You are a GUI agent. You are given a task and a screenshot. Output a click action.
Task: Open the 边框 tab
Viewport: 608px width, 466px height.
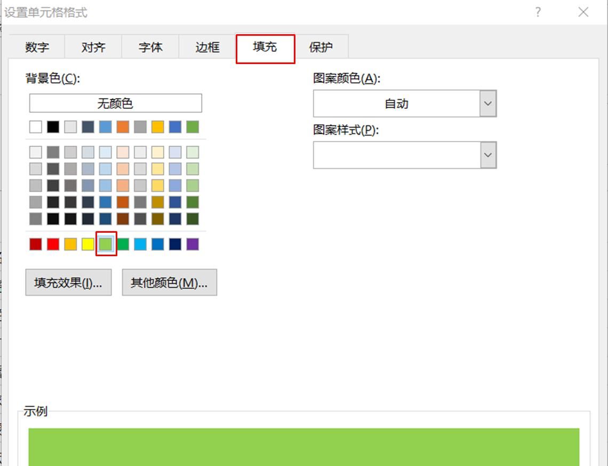206,47
